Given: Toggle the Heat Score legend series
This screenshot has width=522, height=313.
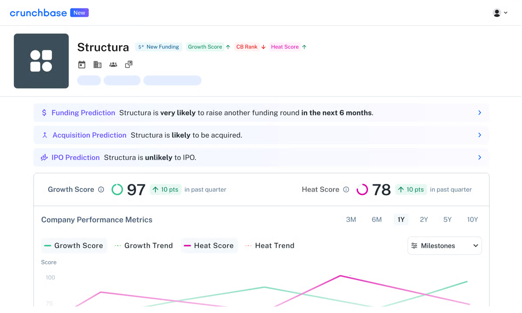Looking at the screenshot, I should [x=209, y=246].
